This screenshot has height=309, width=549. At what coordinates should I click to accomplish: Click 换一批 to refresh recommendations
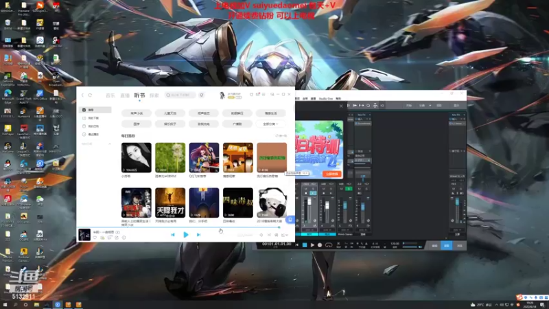281,136
